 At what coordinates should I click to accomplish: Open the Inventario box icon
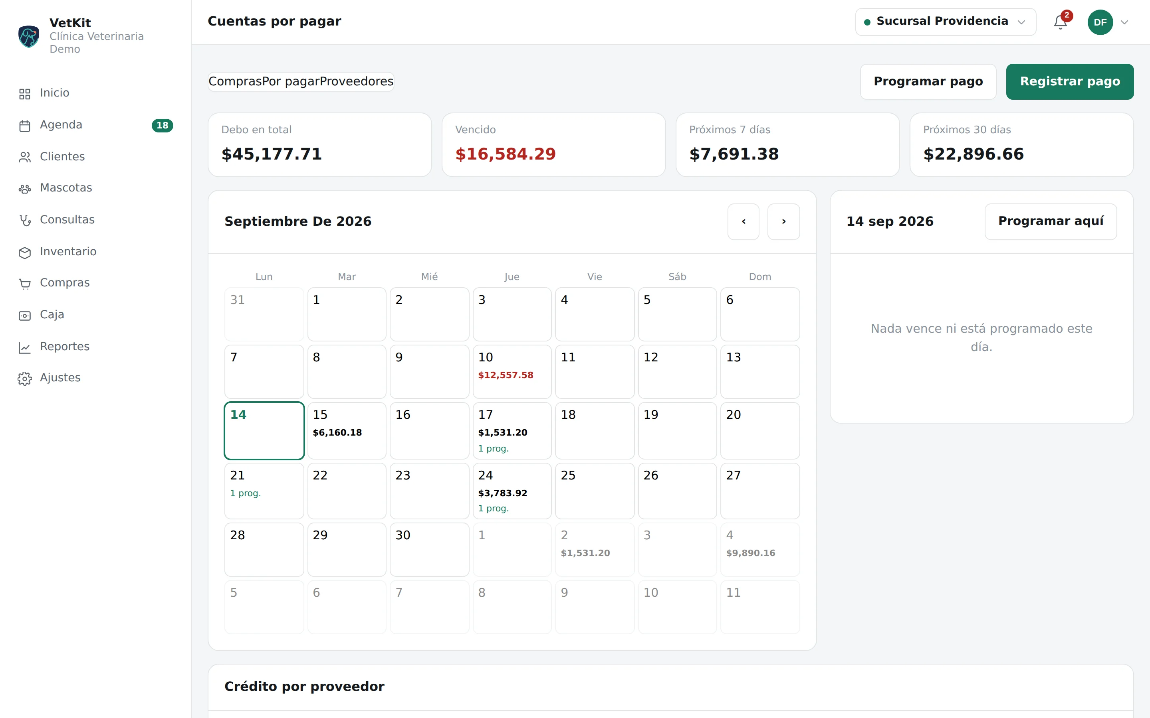click(x=25, y=252)
